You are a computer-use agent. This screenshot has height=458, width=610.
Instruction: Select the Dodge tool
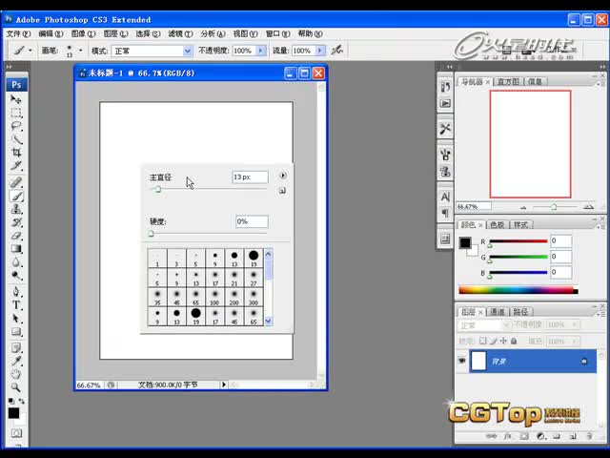[16, 276]
